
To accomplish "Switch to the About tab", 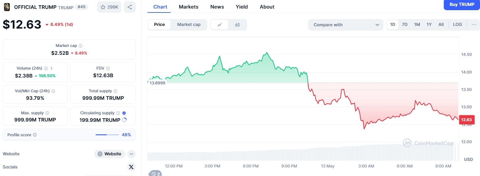I will click(x=267, y=7).
